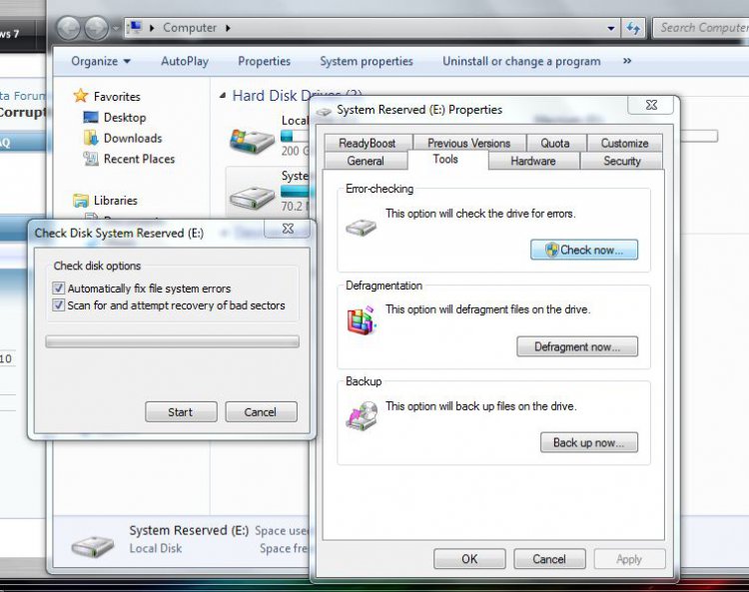This screenshot has width=749, height=592.
Task: Start the disk check
Action: [181, 412]
